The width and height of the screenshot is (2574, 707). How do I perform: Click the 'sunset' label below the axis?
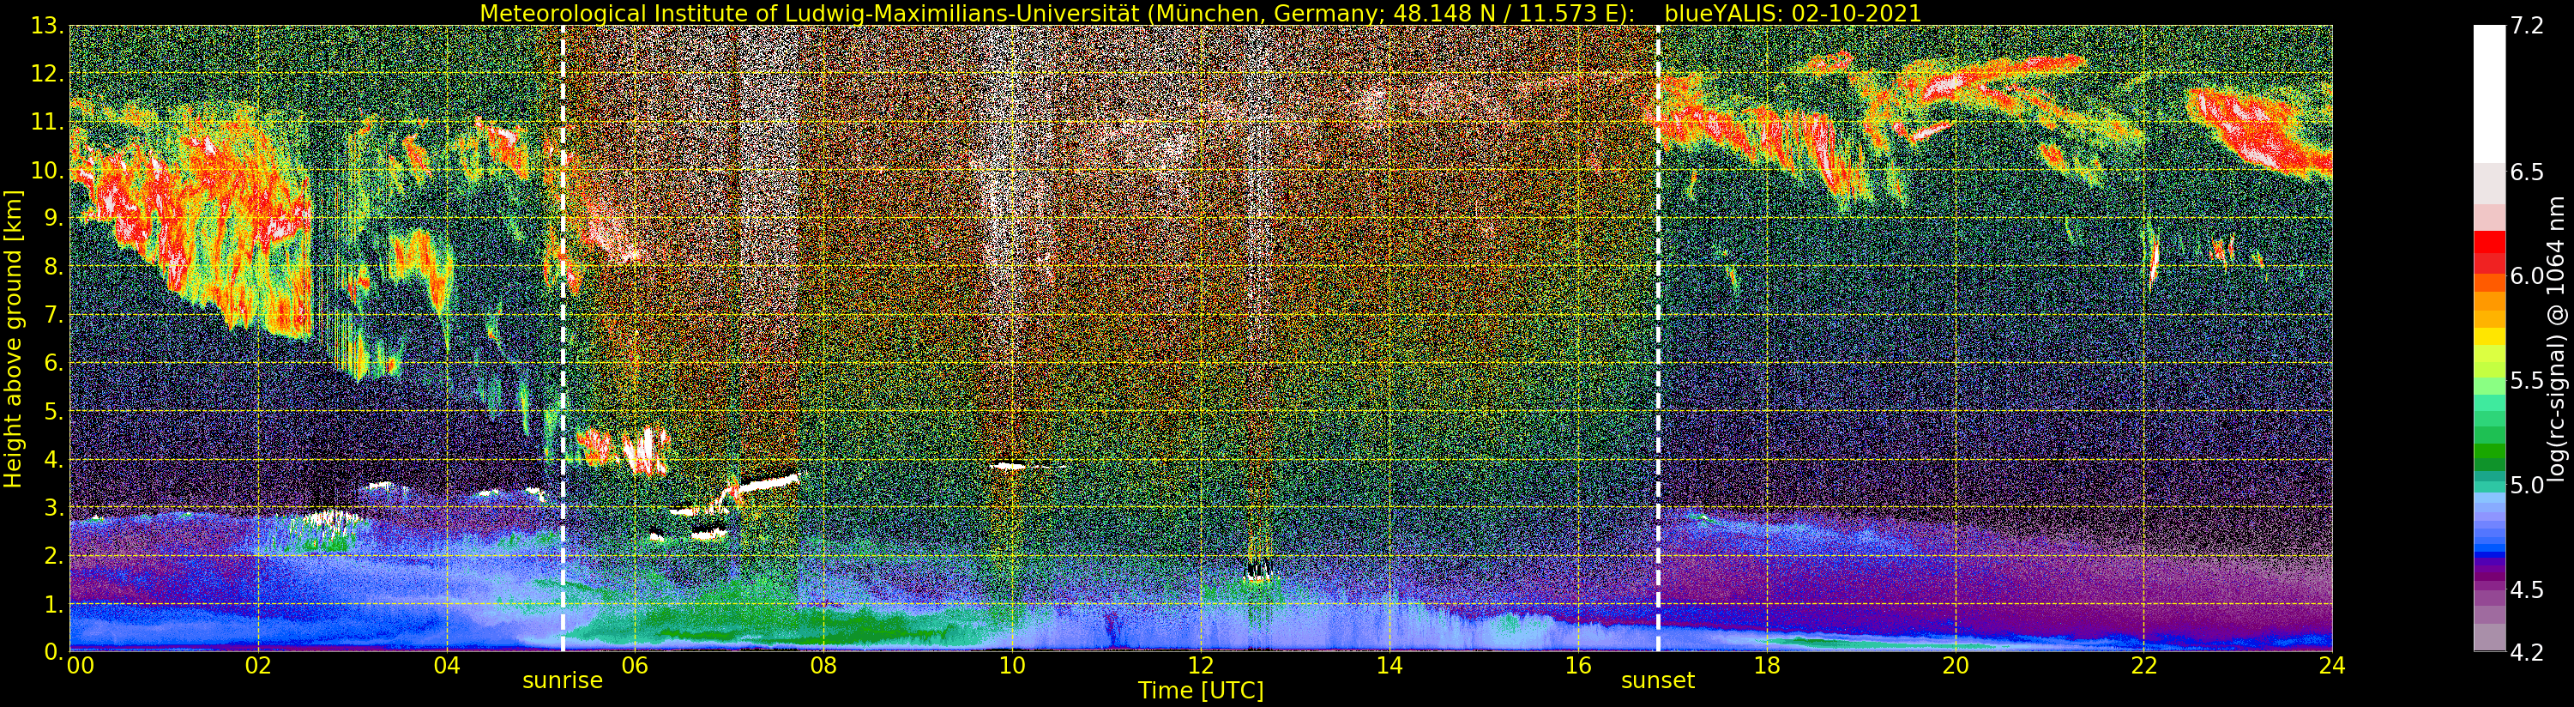tap(1658, 681)
